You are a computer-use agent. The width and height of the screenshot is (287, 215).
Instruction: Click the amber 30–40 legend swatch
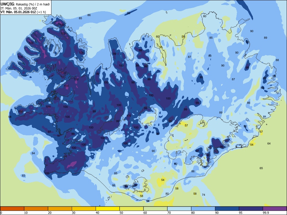coord(84,209)
